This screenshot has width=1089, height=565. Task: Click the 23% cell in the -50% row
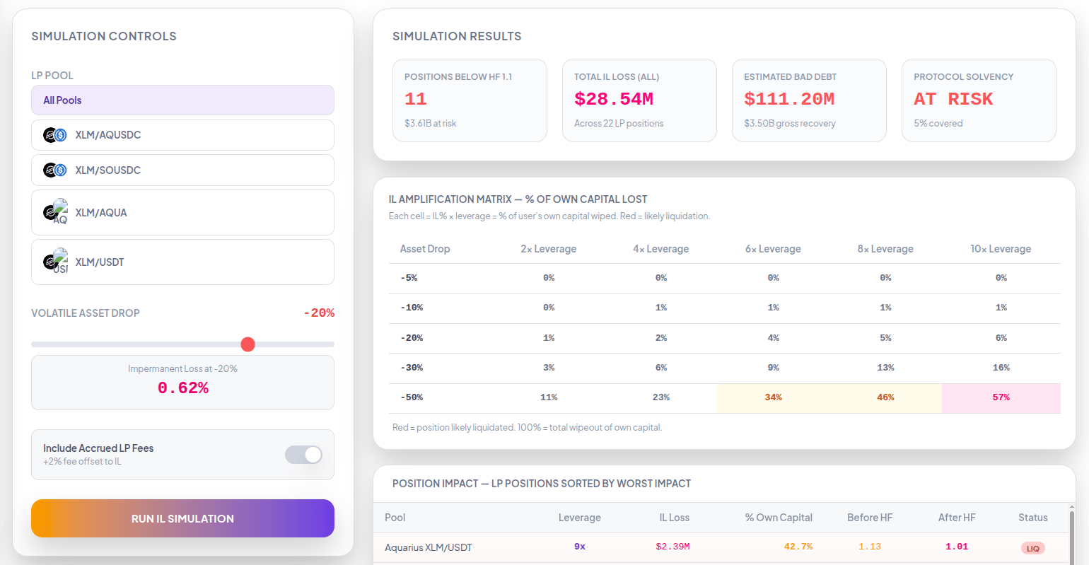click(661, 398)
